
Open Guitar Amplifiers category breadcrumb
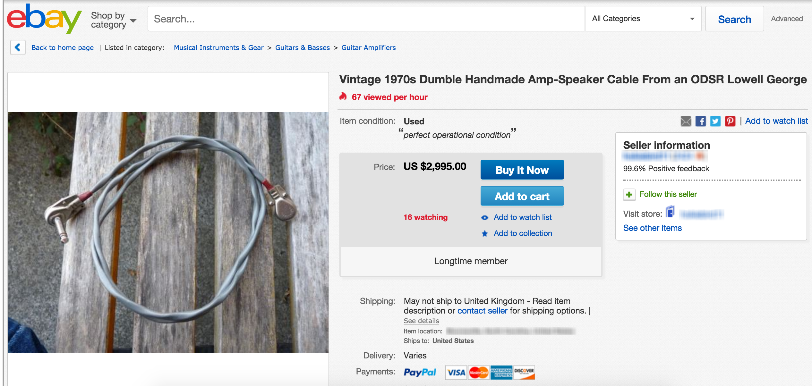coord(368,48)
